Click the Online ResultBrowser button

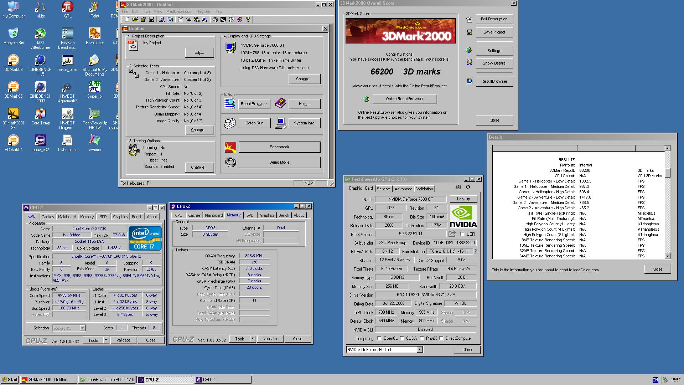[405, 99]
